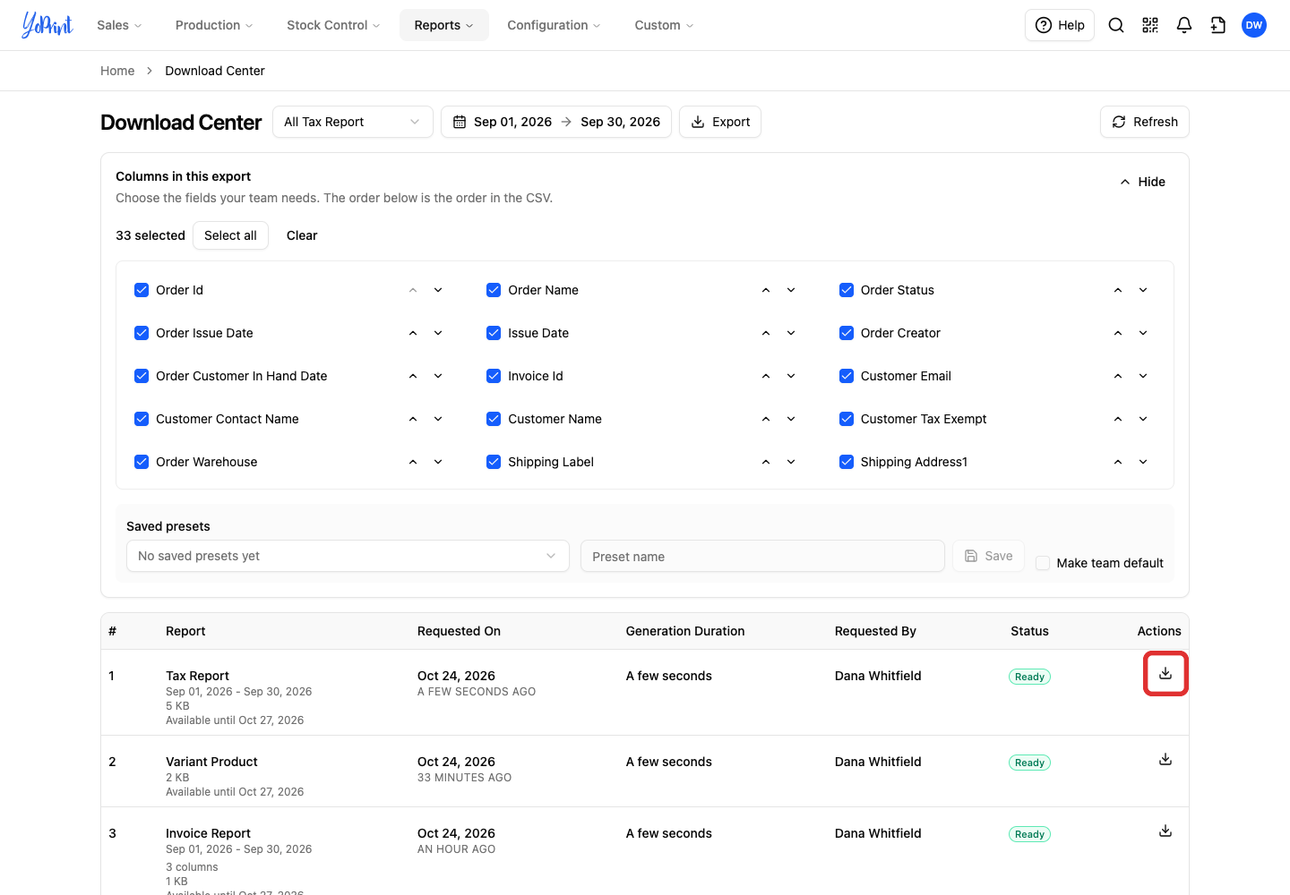Open the notifications bell
Image resolution: width=1290 pixels, height=895 pixels.
pyautogui.click(x=1184, y=25)
